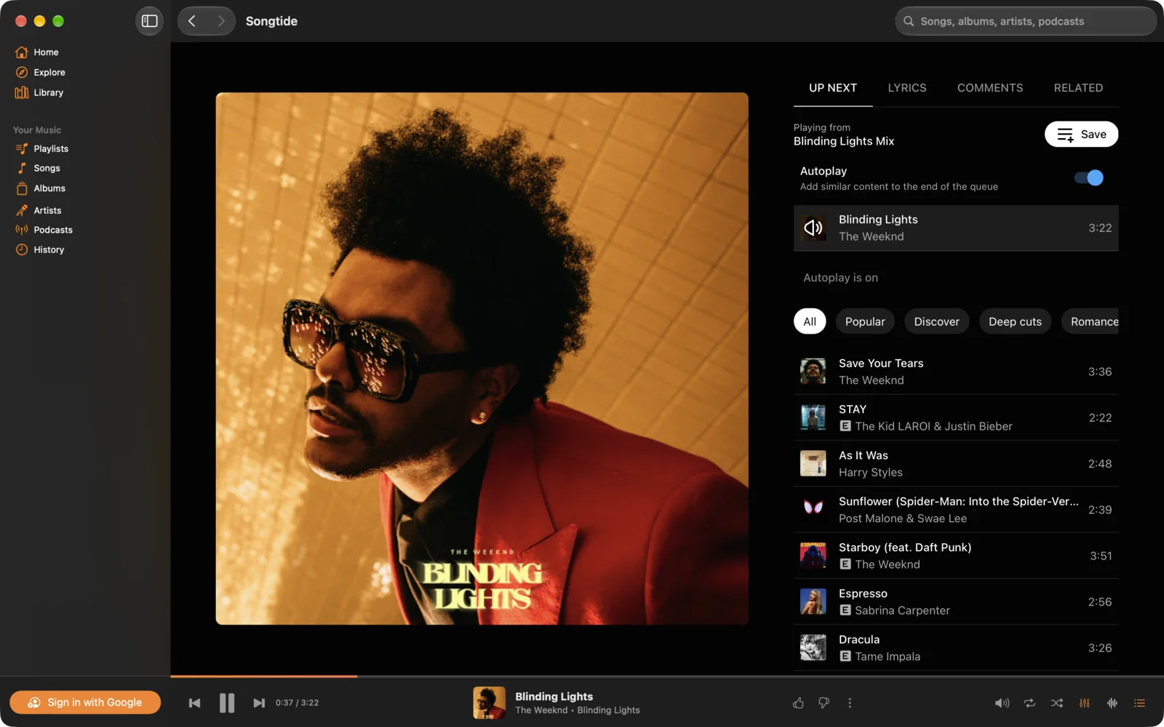Screen dimensions: 1164x727
Task: Click the Sunflower butterfly cover thumbnail
Action: click(813, 507)
